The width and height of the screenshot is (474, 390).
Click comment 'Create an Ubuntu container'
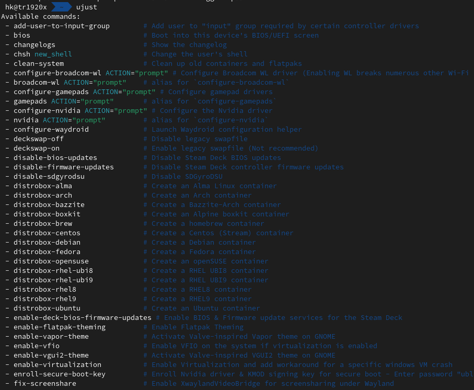205,308
